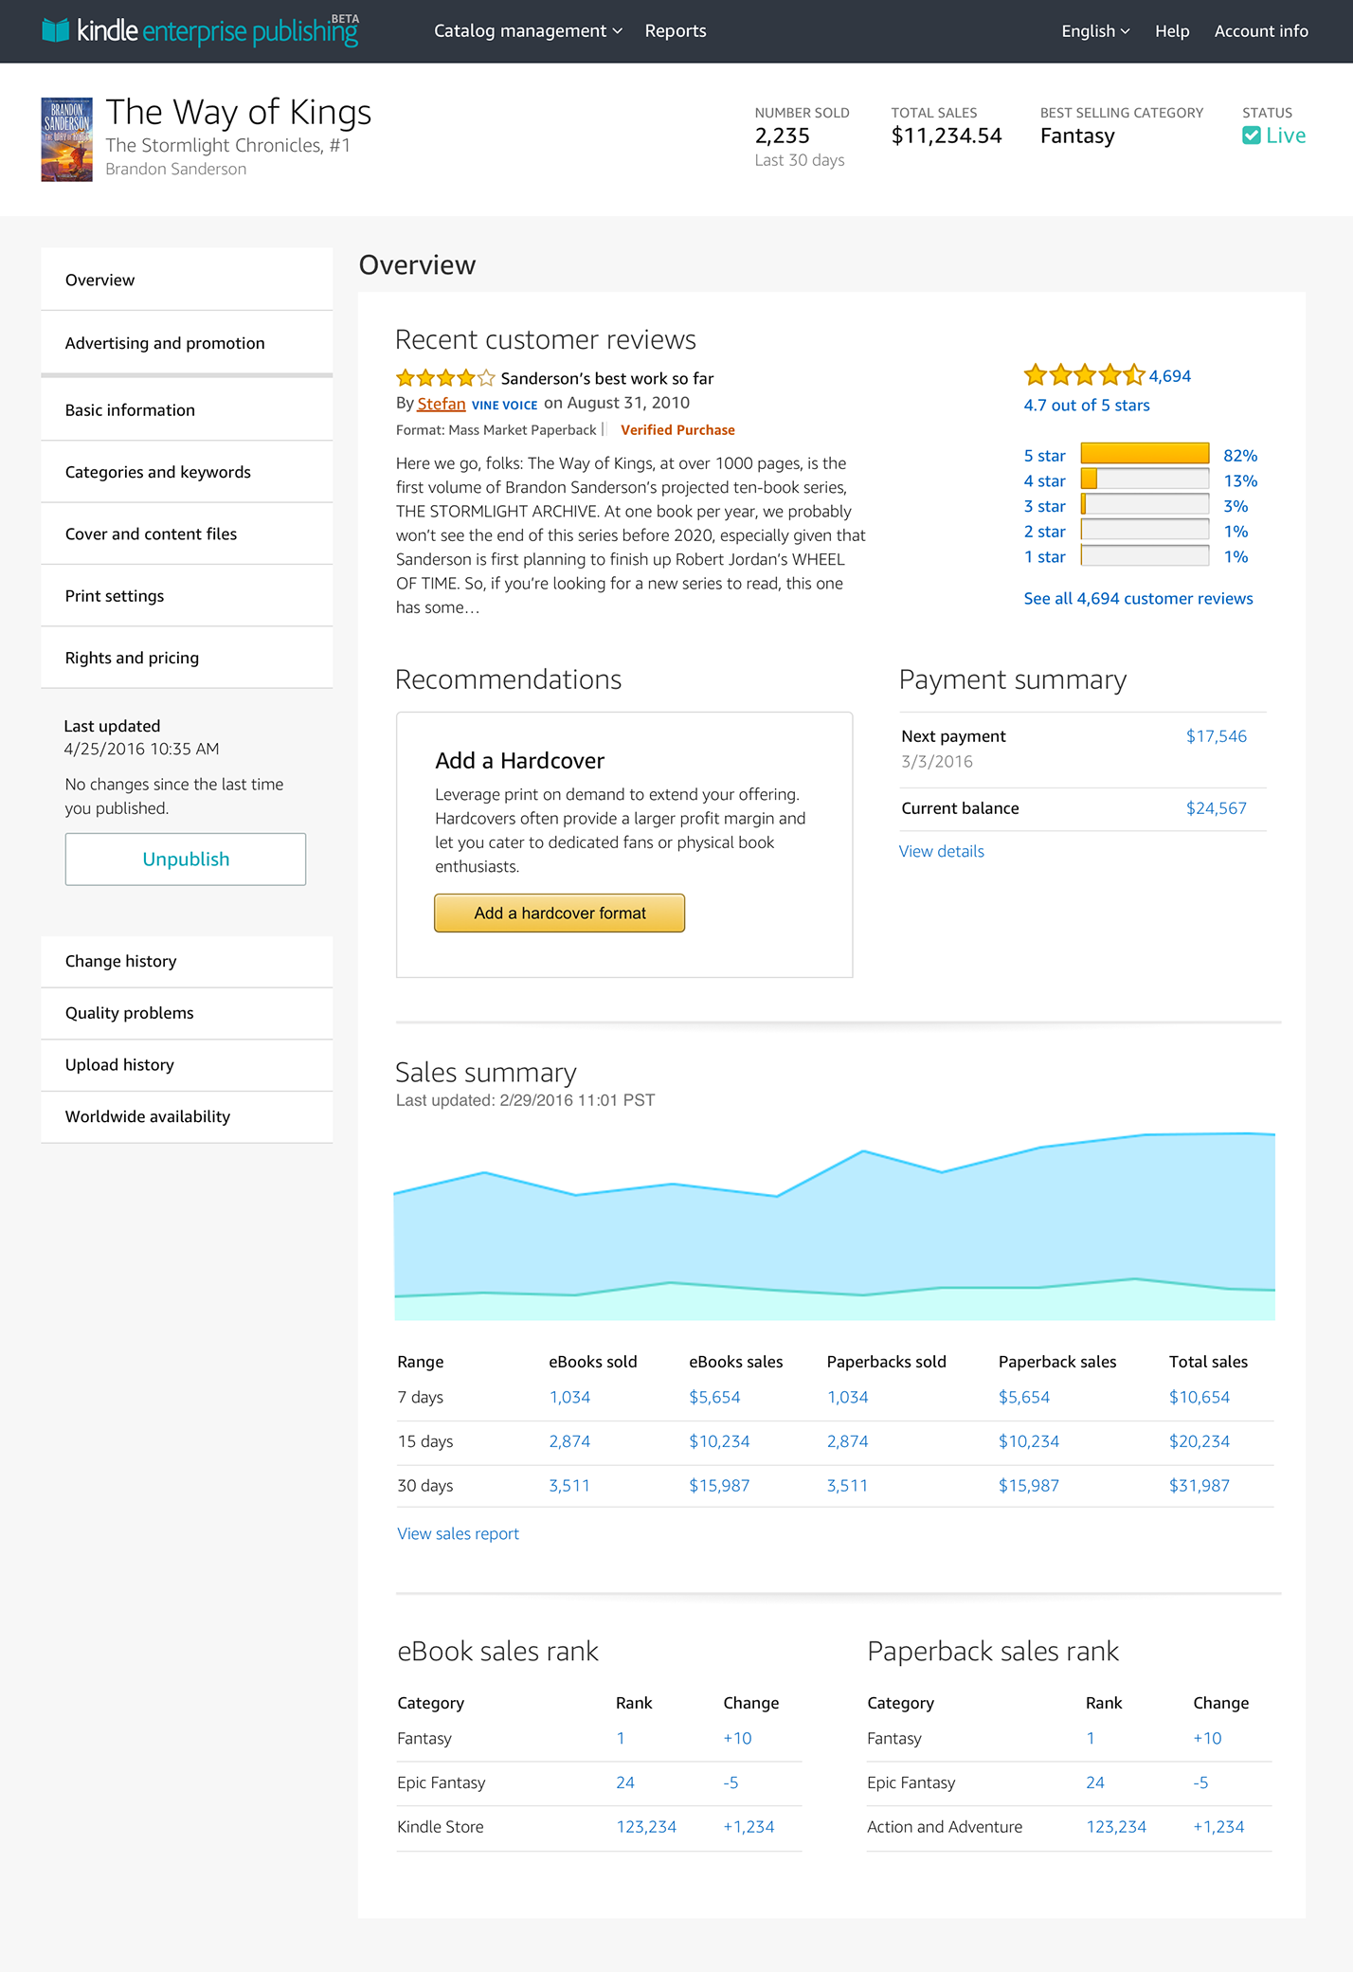See all 4,694 customer reviews

(x=1138, y=598)
